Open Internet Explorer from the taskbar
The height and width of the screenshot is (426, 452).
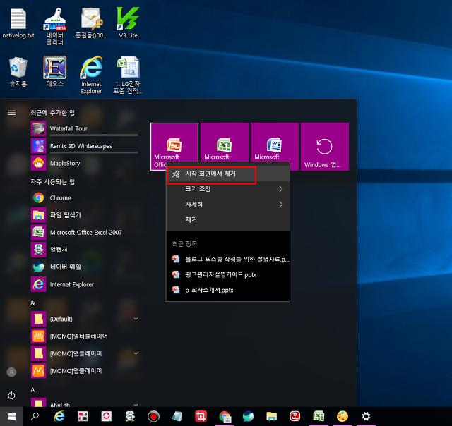coord(59,416)
